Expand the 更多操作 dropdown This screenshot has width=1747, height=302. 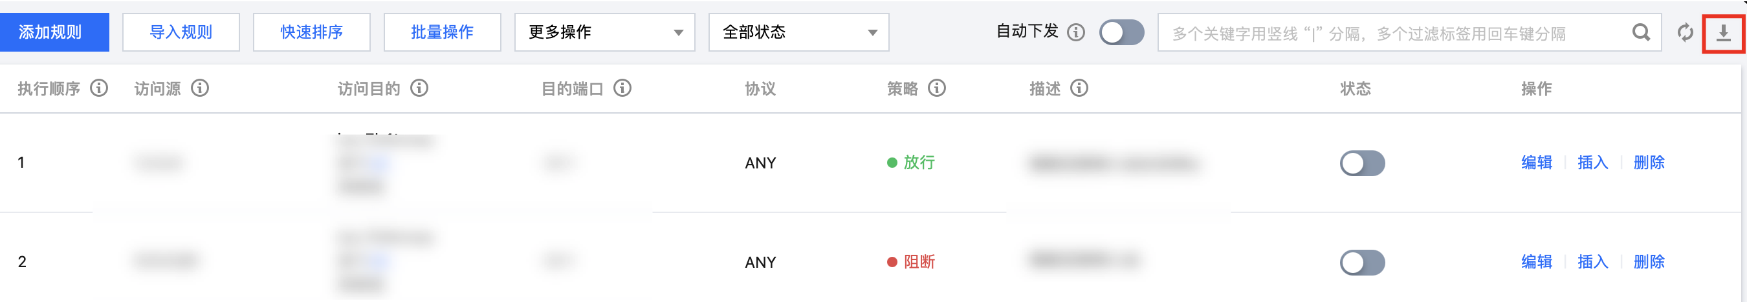[604, 32]
